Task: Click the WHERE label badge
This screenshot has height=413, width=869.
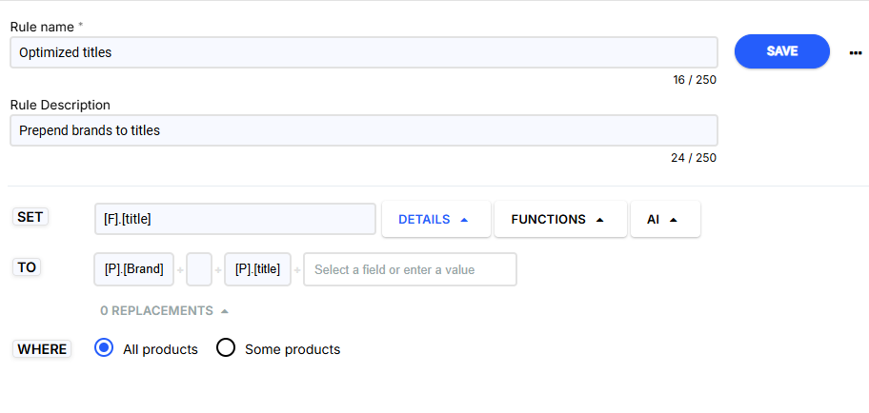Action: click(x=42, y=349)
